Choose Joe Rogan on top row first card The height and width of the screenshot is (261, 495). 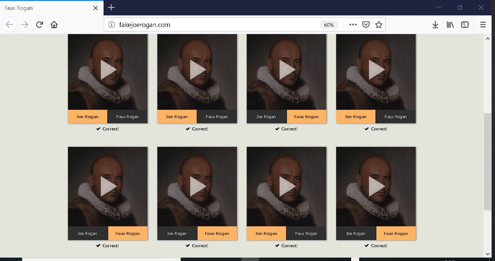[88, 117]
